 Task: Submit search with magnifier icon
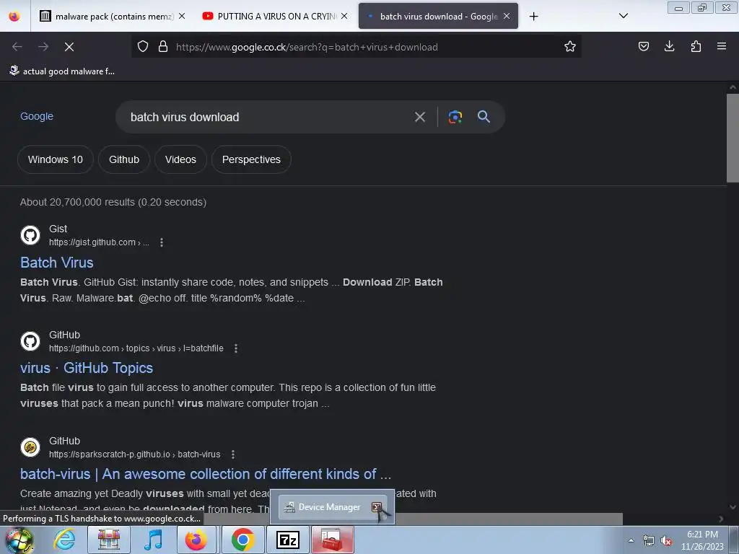pyautogui.click(x=484, y=117)
